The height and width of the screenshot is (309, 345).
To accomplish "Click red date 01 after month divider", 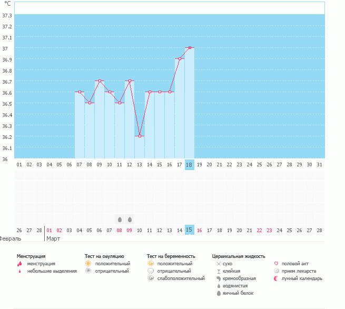I will click(x=50, y=231).
